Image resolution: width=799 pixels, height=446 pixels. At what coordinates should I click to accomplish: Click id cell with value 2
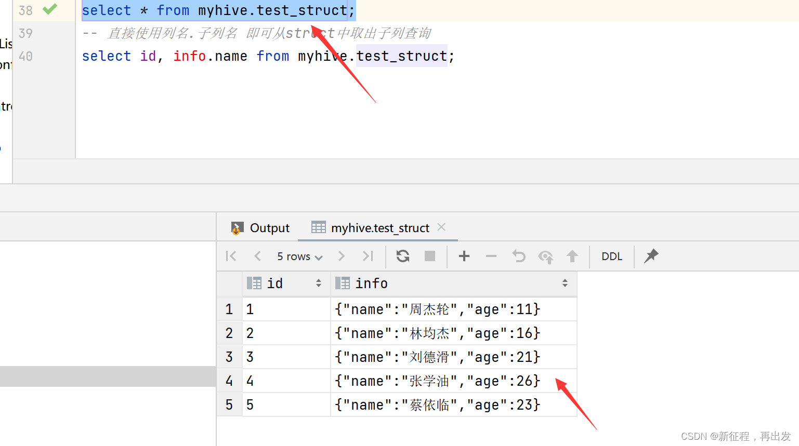pos(286,333)
